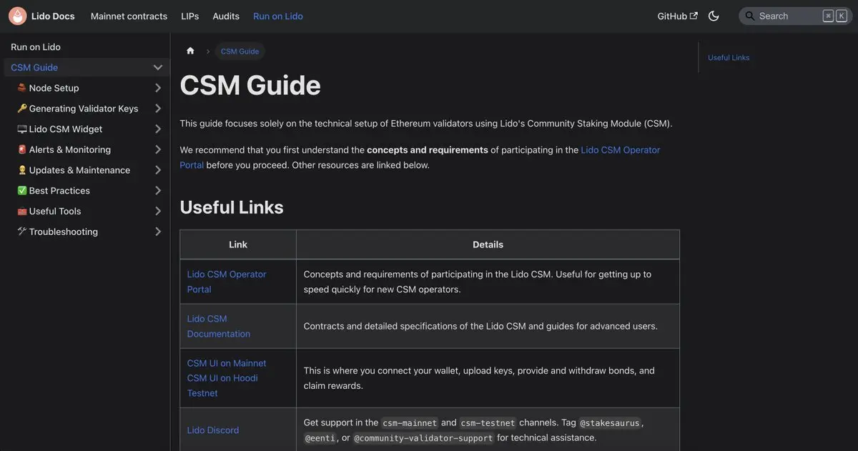
Task: Click the CSM Guide breadcrumb
Action: click(240, 51)
